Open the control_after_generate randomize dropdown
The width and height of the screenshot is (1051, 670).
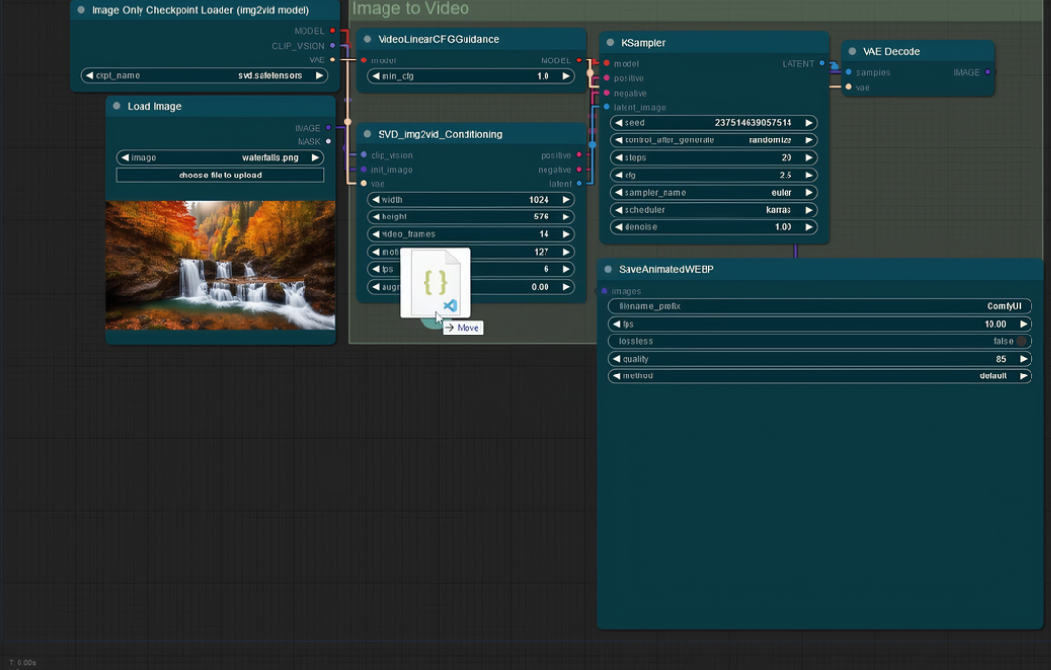(x=712, y=140)
